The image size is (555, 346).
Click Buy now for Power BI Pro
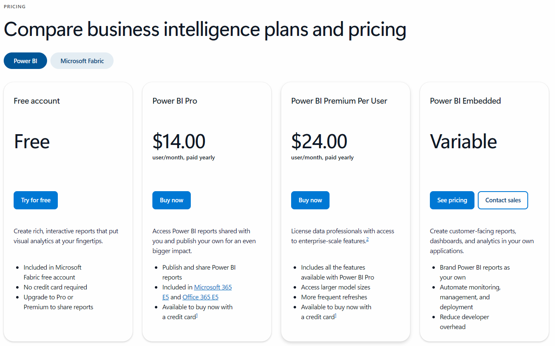[171, 200]
